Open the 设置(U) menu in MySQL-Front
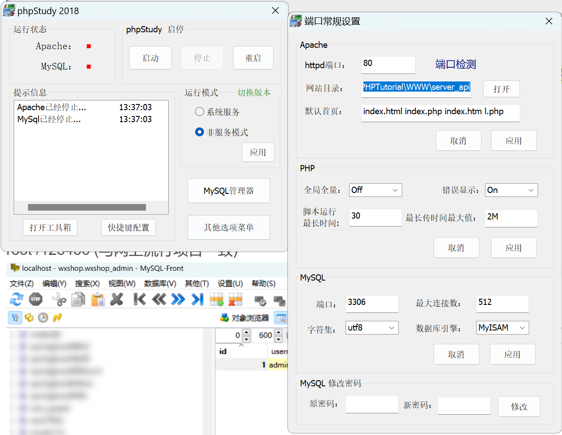 coord(230,284)
